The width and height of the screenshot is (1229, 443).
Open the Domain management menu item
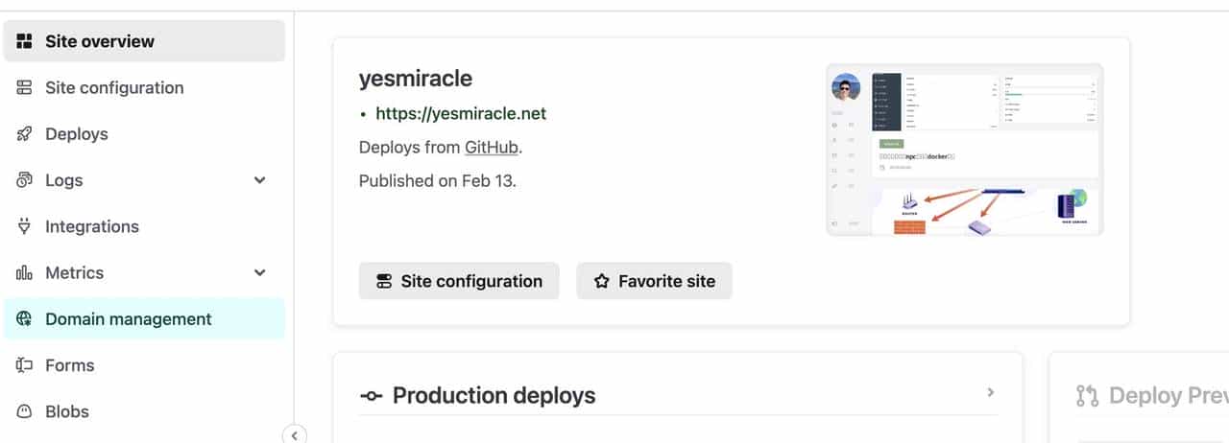(x=129, y=319)
